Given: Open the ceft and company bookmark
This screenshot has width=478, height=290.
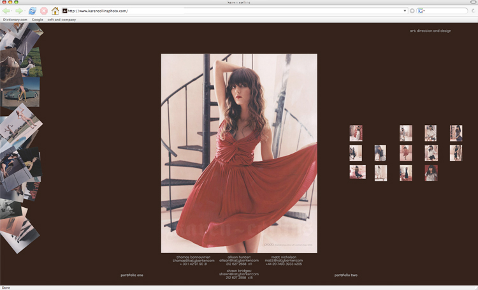Looking at the screenshot, I should [x=62, y=20].
